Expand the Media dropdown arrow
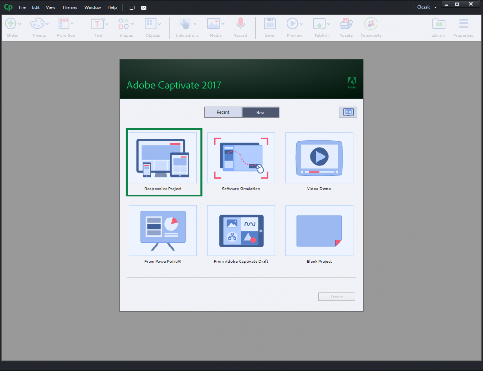The height and width of the screenshot is (371, 483). (x=223, y=24)
